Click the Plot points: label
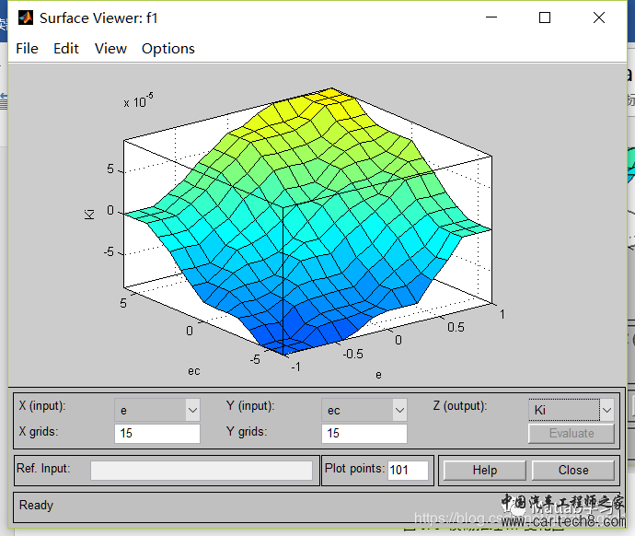The width and height of the screenshot is (635, 536). point(354,469)
